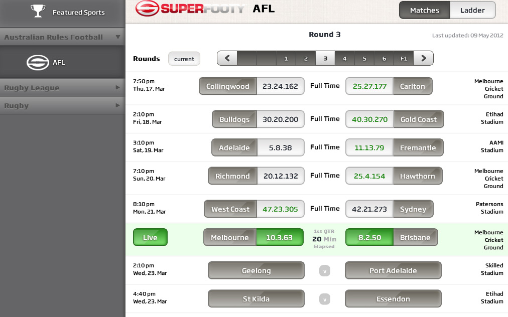
Task: Click Hawthorn's score 25.4.154
Action: (369, 176)
